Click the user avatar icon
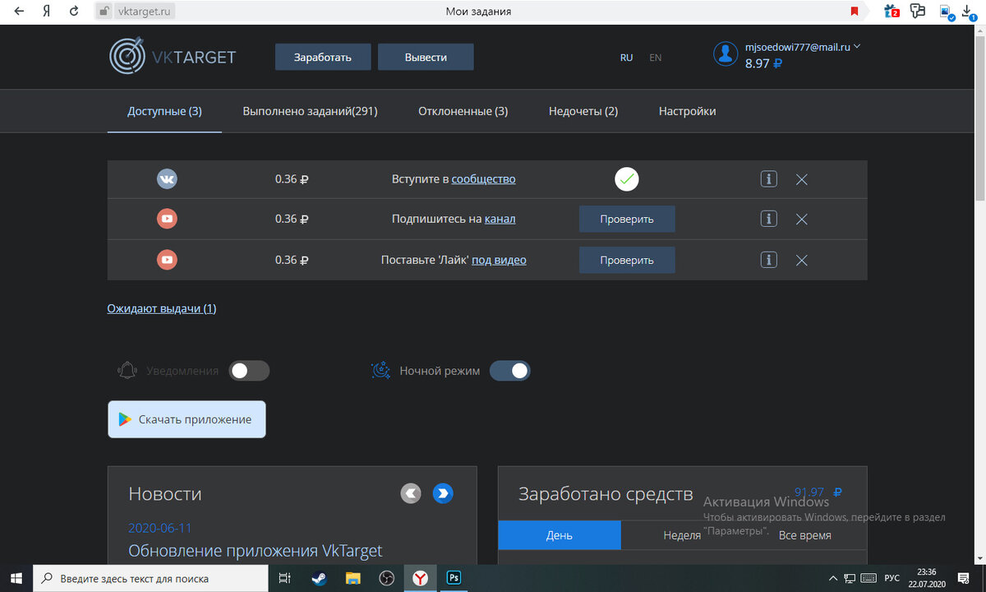986x592 pixels. coord(726,53)
